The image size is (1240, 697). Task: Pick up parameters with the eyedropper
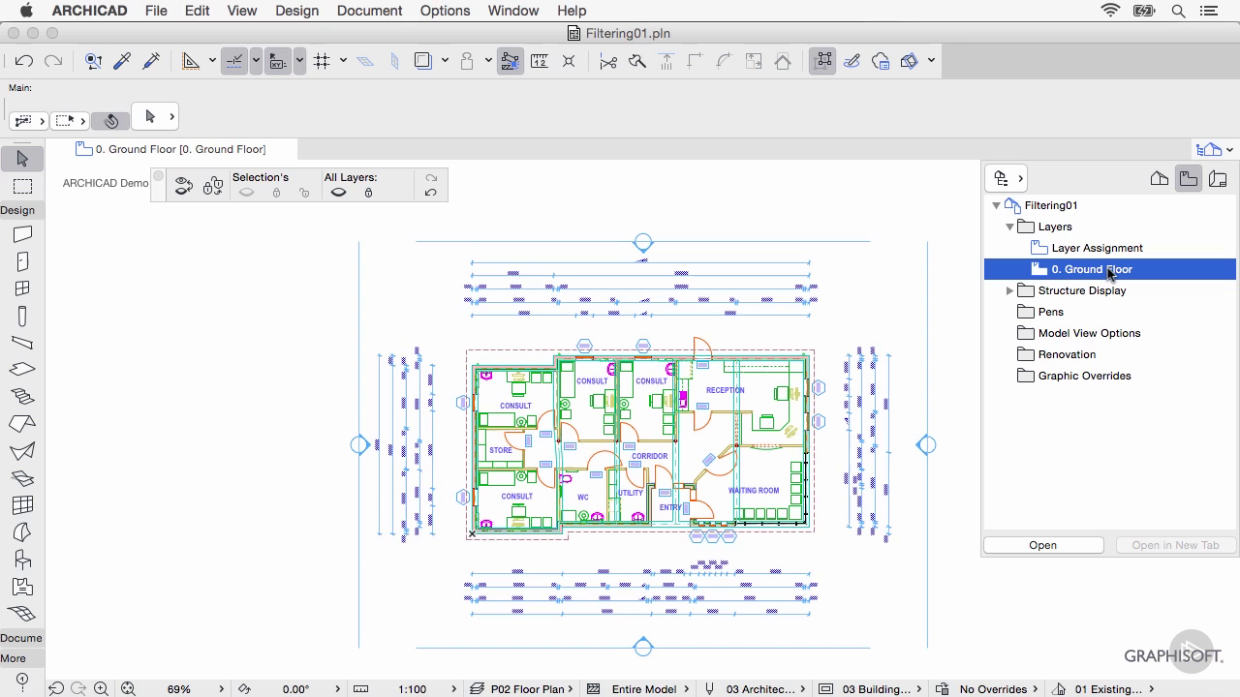click(x=122, y=61)
